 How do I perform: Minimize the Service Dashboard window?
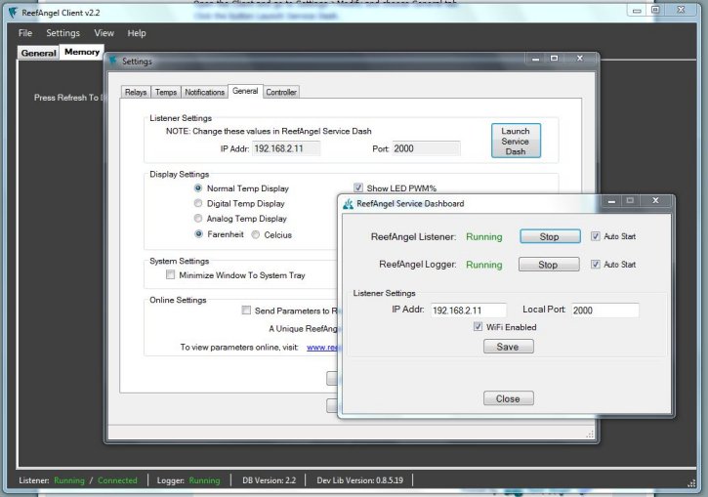(612, 201)
